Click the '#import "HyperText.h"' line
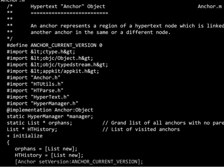The height and width of the screenshot is (167, 224). (38, 97)
